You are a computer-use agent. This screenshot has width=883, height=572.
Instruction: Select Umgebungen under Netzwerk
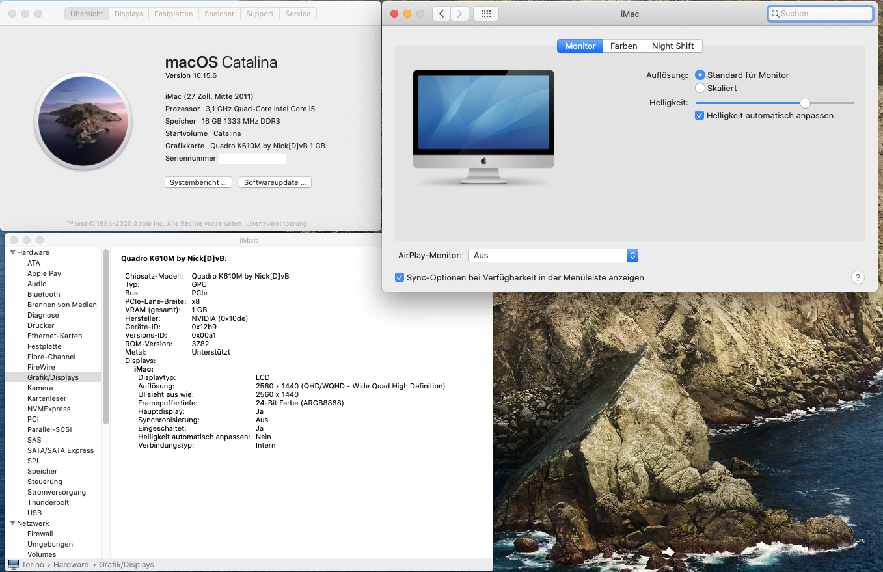pyautogui.click(x=50, y=544)
